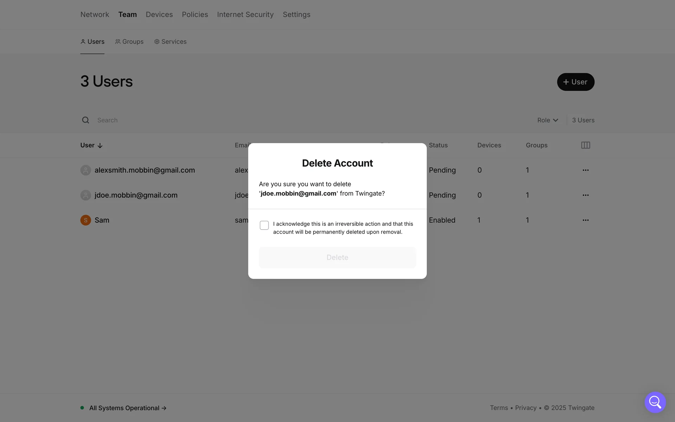Viewport: 675px width, 422px height.
Task: Click the Search input field
Action: tap(211, 120)
